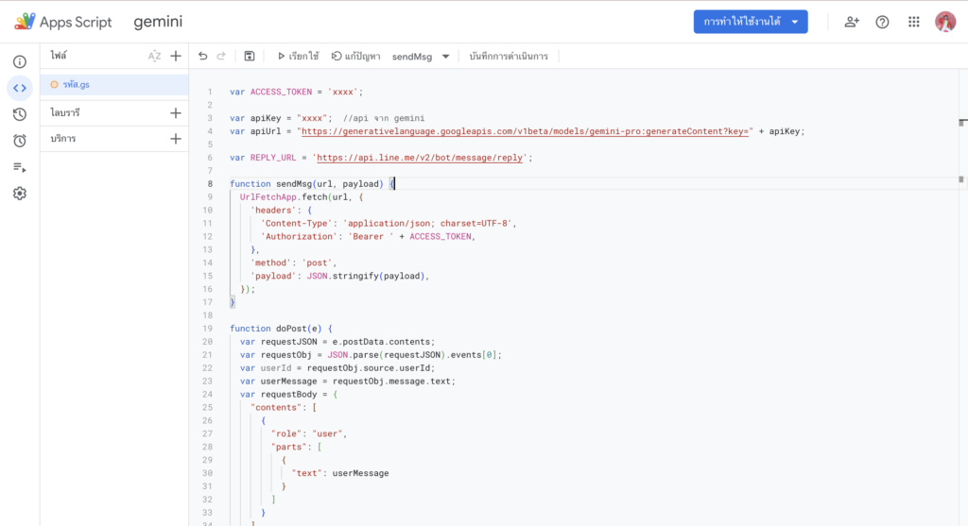Screen dimensions: 968x526
Task: Click 'method': 'post' on line 14
Action: 293,263
